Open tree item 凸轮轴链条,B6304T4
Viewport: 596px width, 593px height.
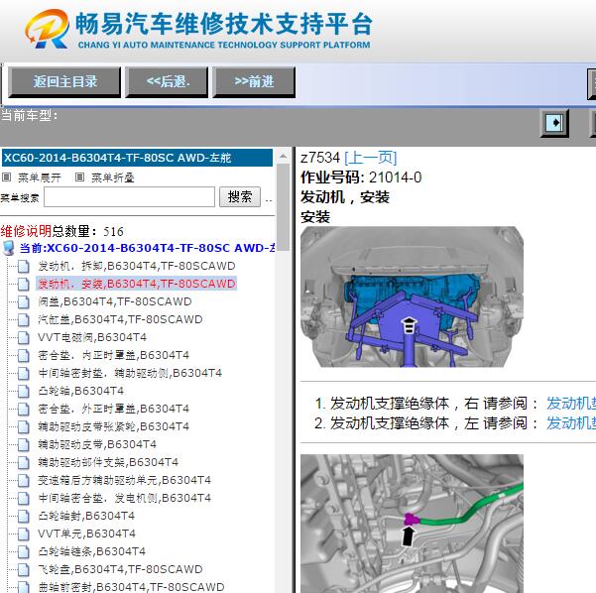point(92,552)
